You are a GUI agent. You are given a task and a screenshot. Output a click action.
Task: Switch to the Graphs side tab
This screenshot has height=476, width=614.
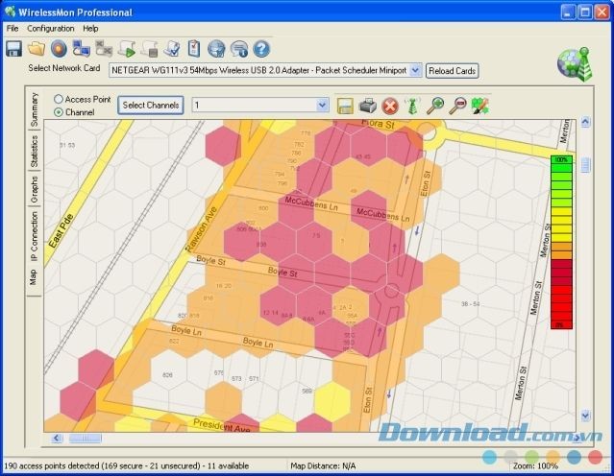34,190
